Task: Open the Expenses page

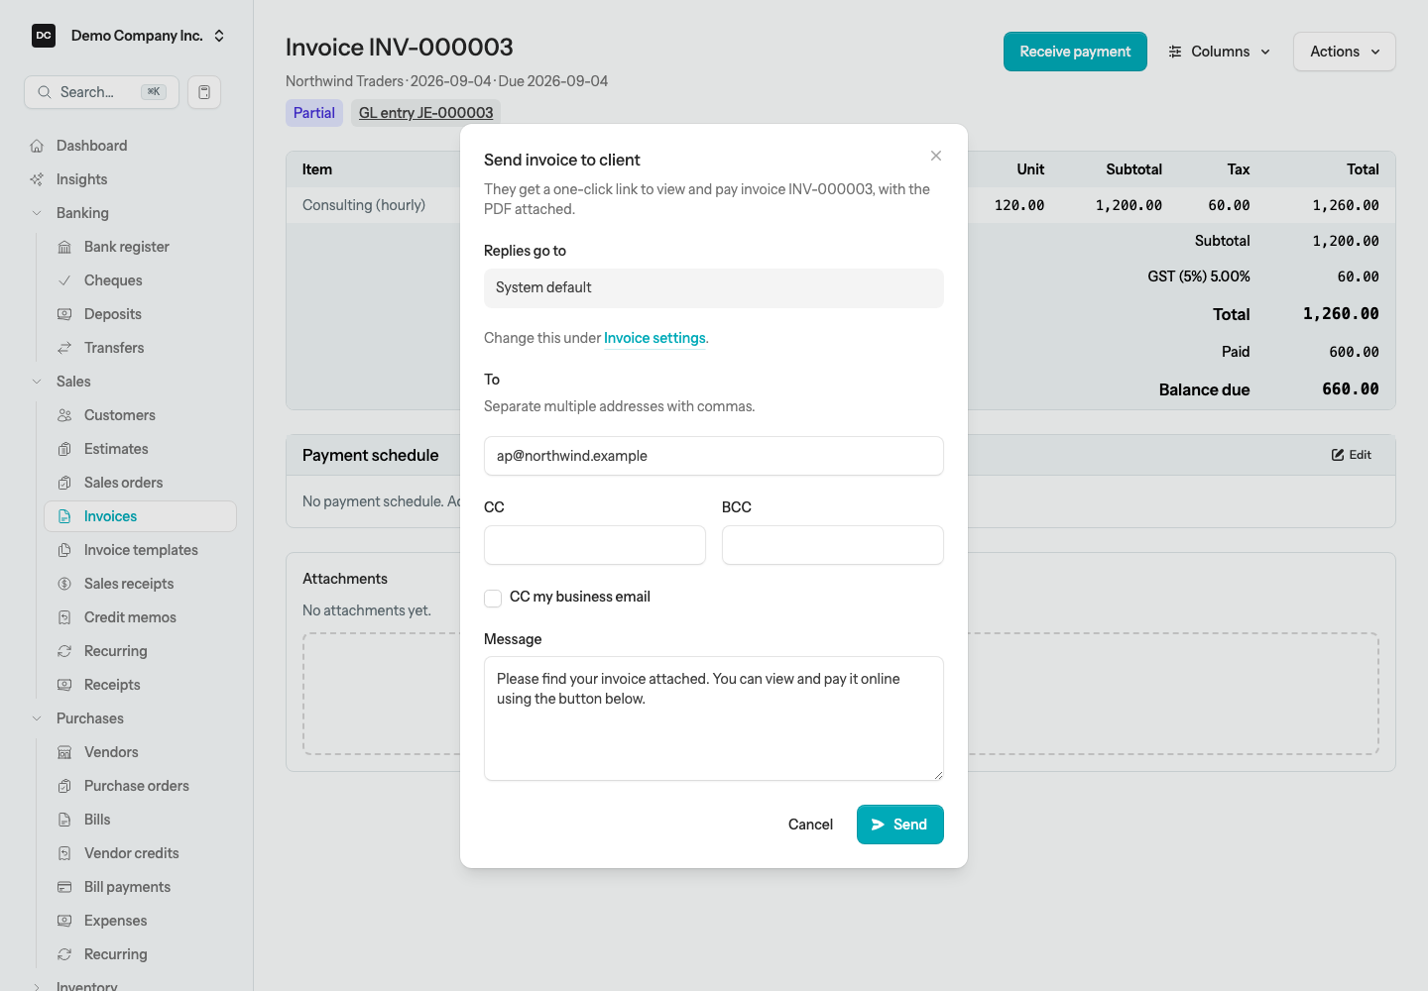Action: [x=141, y=921]
